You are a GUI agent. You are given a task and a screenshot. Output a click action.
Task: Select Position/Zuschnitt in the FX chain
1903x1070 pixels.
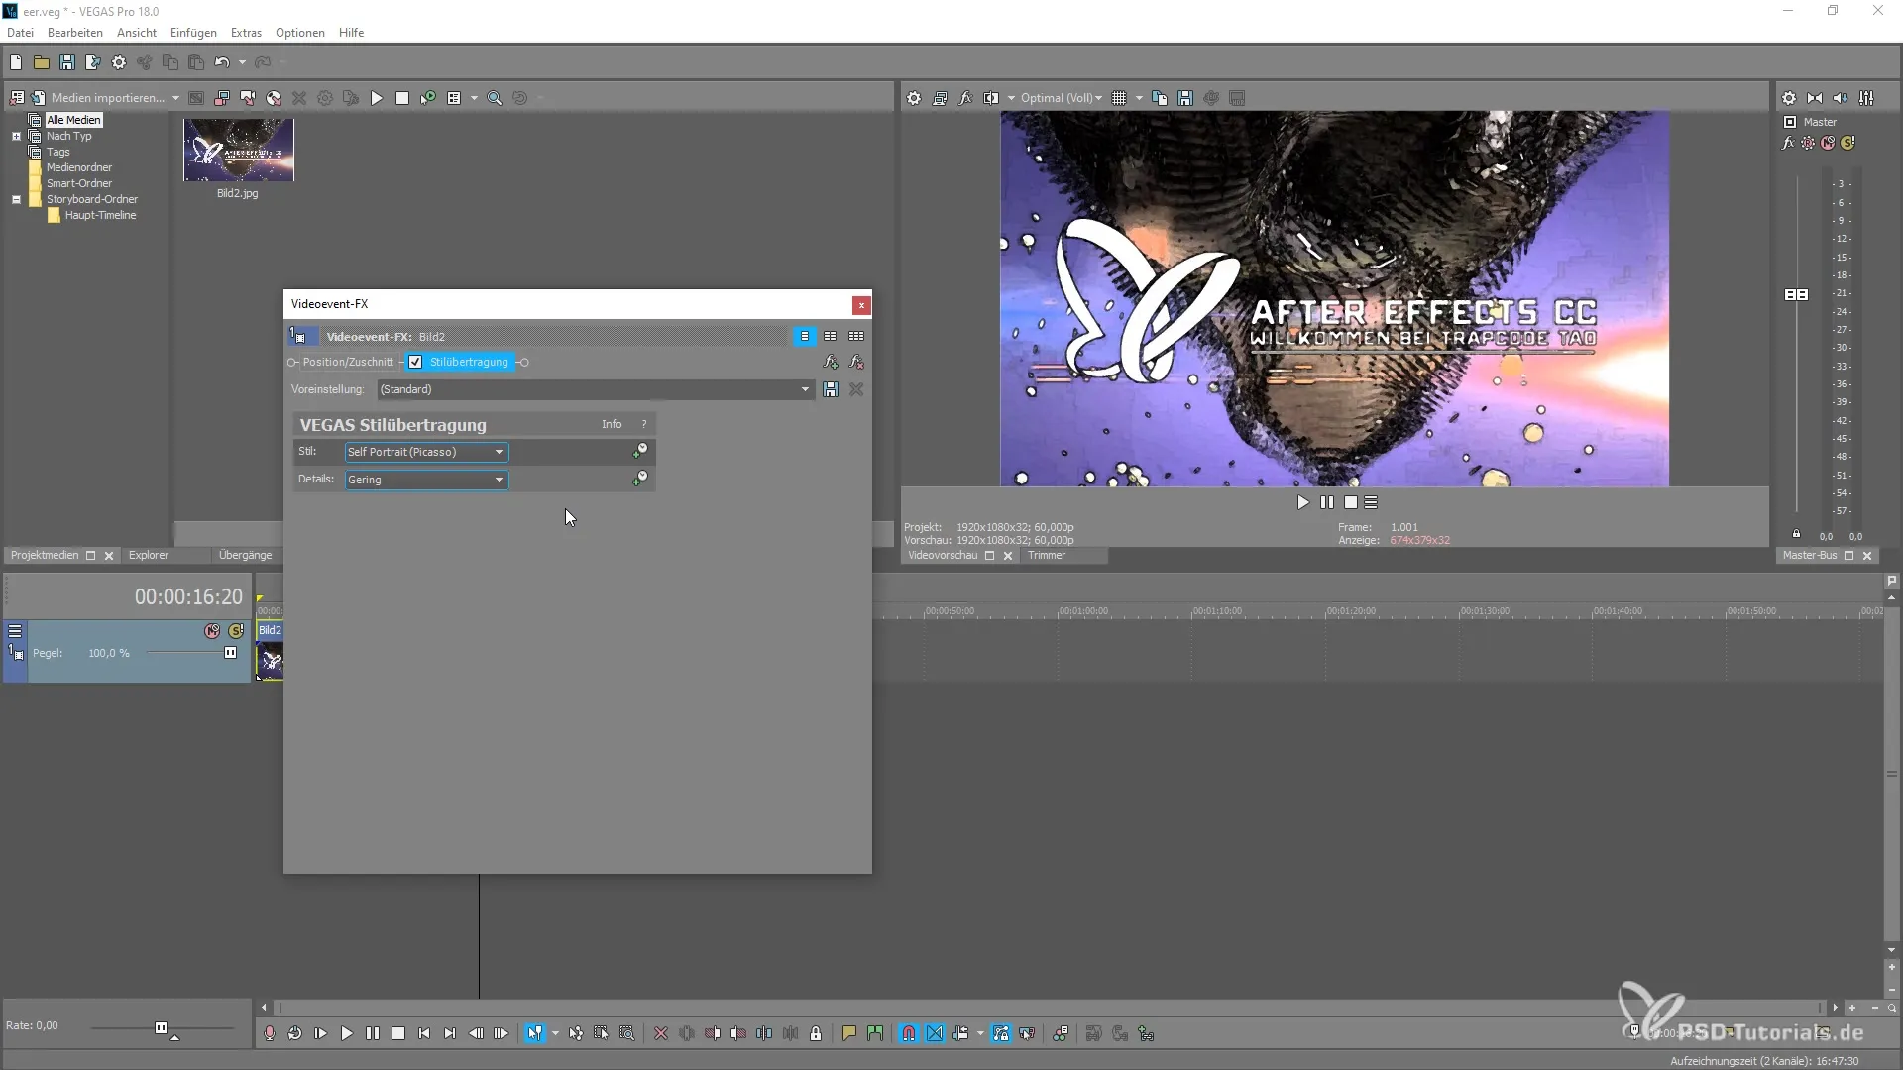tap(348, 362)
